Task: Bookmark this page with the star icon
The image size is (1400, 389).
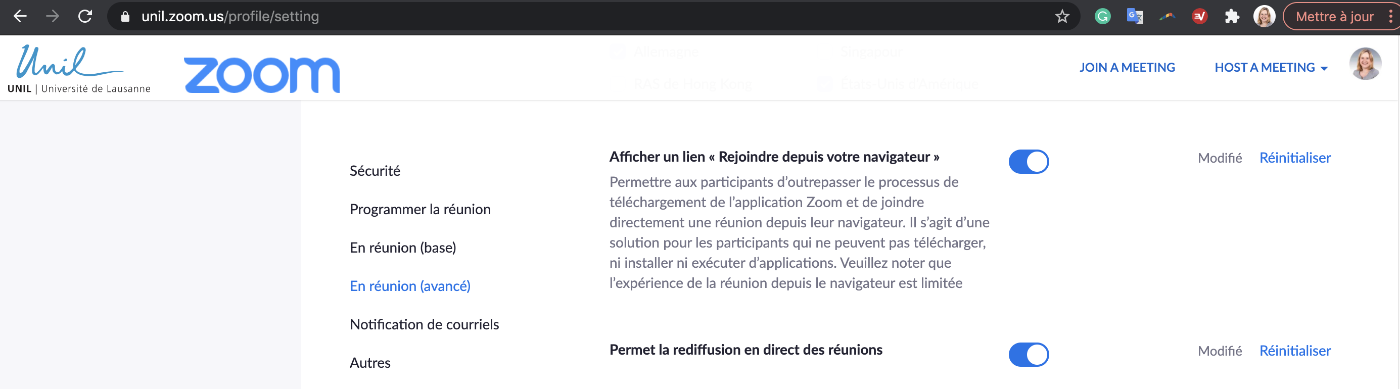Action: (1062, 16)
